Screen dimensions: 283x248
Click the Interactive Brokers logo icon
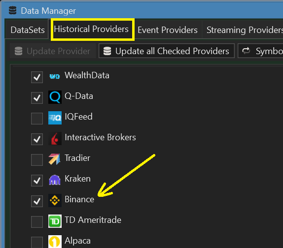pyautogui.click(x=55, y=138)
